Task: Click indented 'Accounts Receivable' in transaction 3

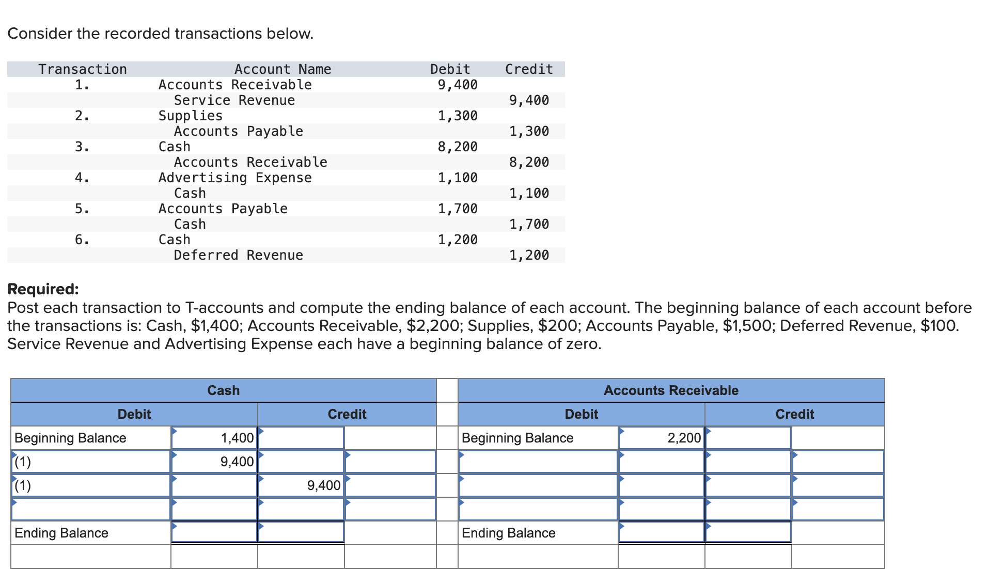Action: 250,162
